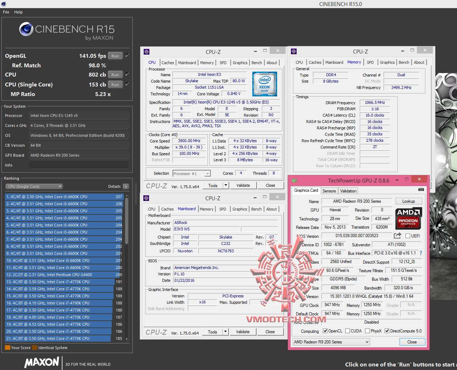
Task: Switch to the Sensors tab in GPU-Z
Action: 329,191
